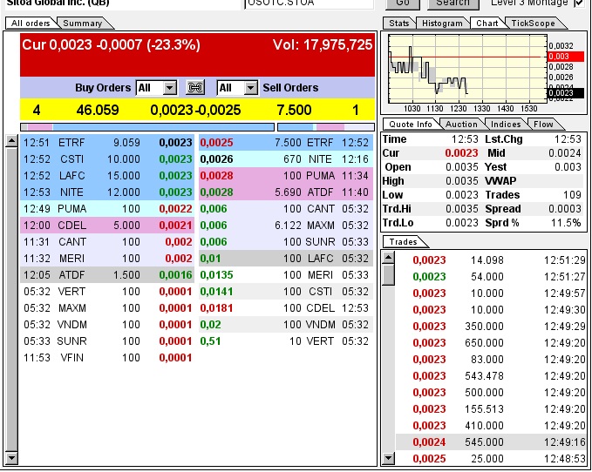This screenshot has width=592, height=472.
Task: Click the black 0,0023 price label on the chart
Action: (566, 93)
